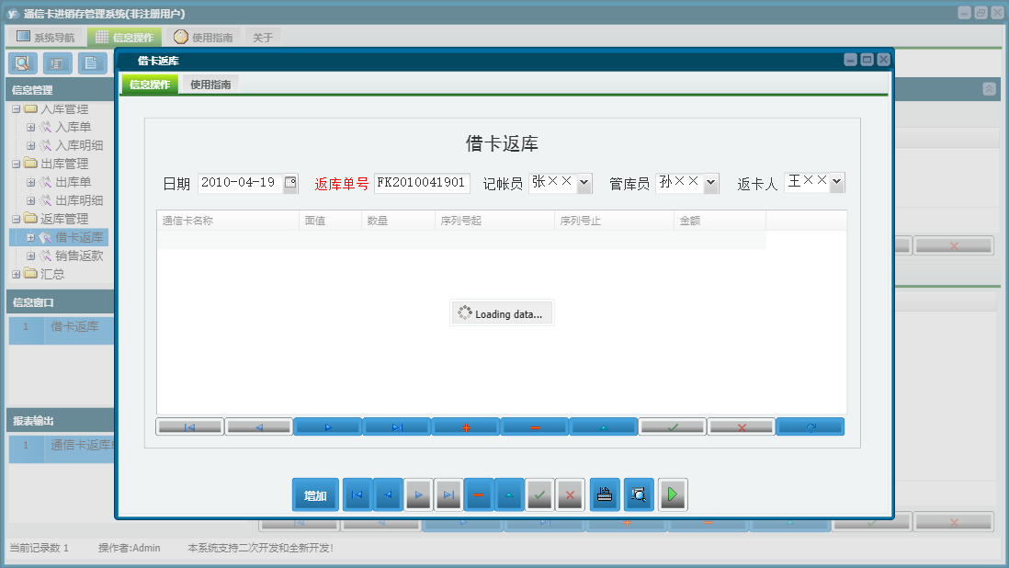Open 使用指南 tab in main window
Viewport: 1009px width, 568px height.
pyautogui.click(x=203, y=38)
